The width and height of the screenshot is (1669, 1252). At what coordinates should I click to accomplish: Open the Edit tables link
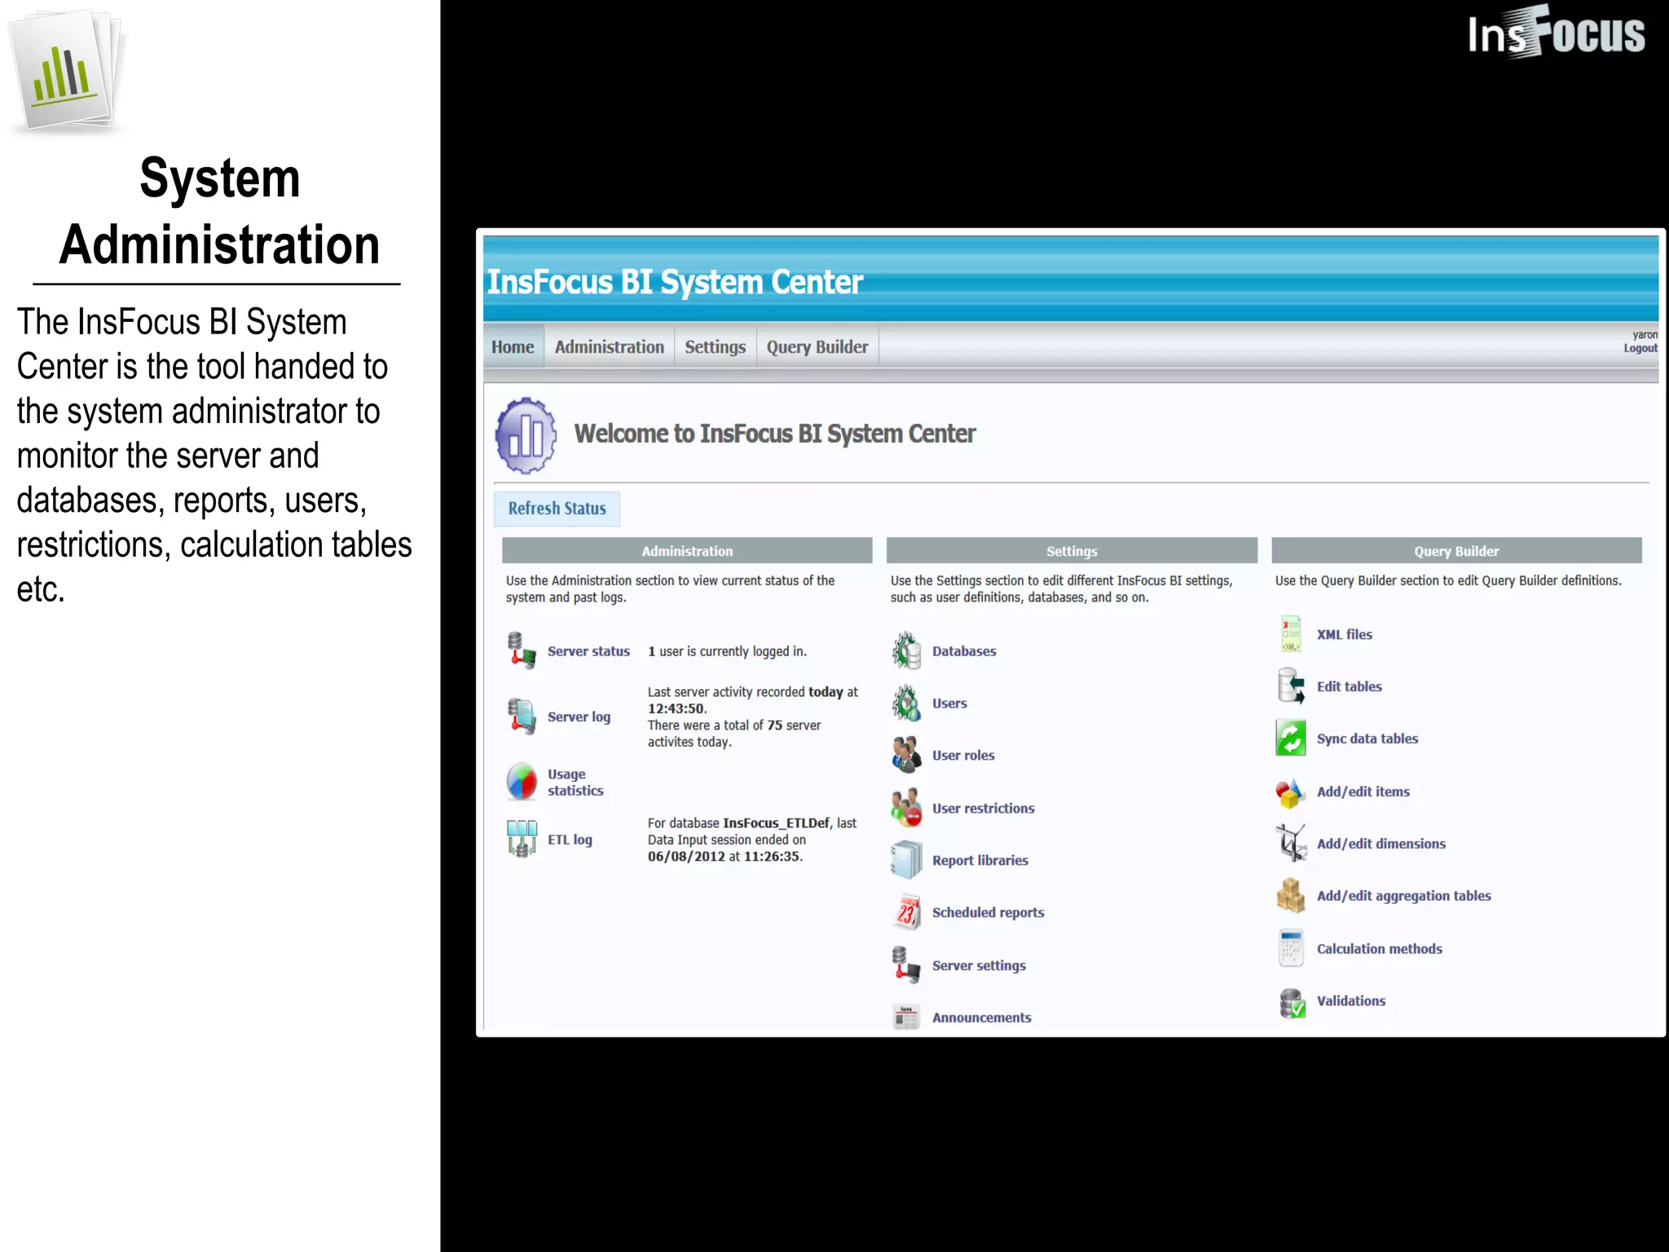pyautogui.click(x=1349, y=686)
